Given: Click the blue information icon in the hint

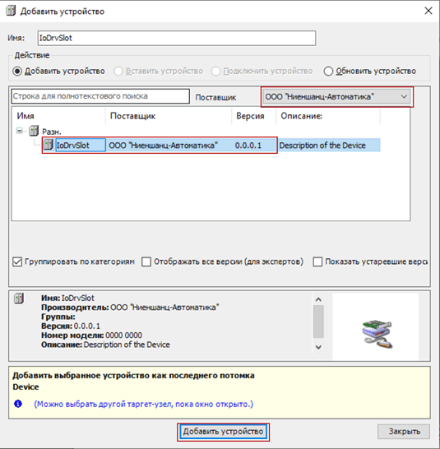Looking at the screenshot, I should [18, 404].
